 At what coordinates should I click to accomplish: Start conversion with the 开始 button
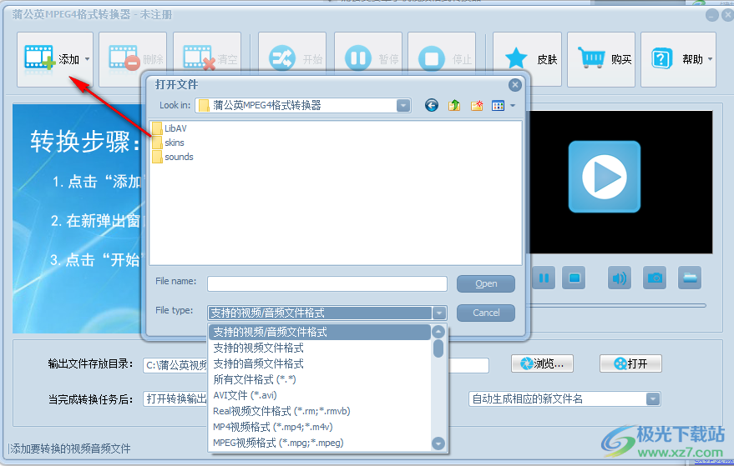point(292,59)
